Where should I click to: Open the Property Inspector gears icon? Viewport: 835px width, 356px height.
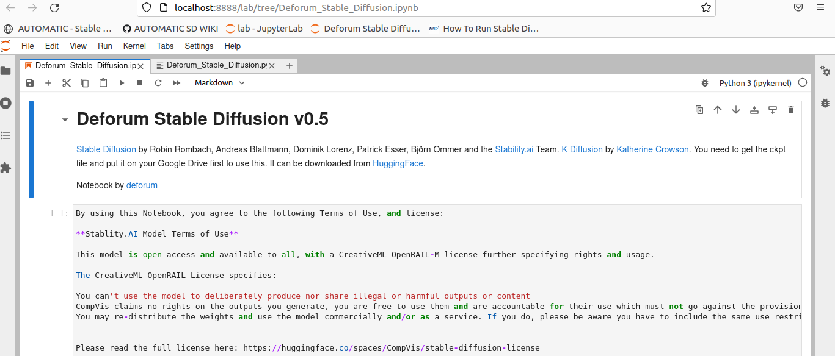pyautogui.click(x=825, y=71)
